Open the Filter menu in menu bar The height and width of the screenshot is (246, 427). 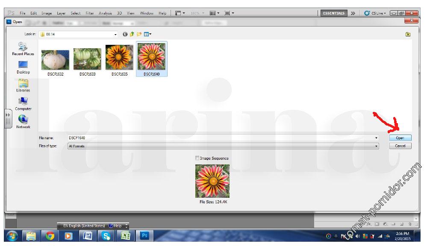pos(89,13)
